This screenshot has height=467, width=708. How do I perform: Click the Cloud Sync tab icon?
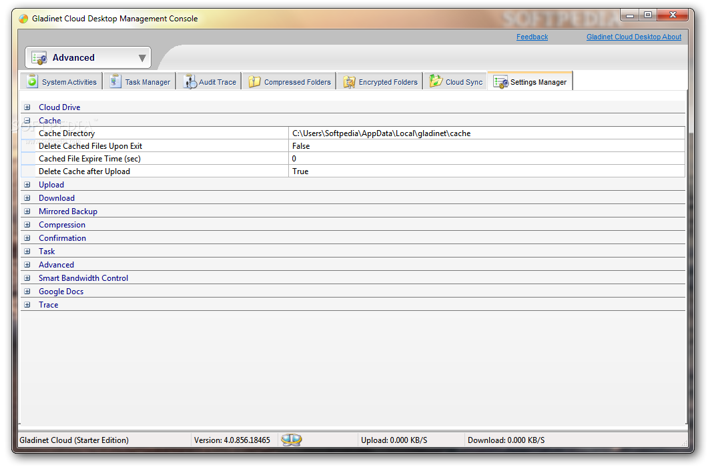tap(435, 81)
